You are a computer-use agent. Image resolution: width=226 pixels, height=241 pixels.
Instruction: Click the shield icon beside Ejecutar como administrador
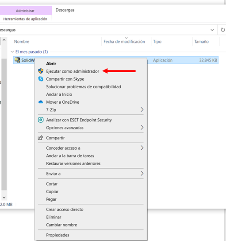[x=41, y=71]
